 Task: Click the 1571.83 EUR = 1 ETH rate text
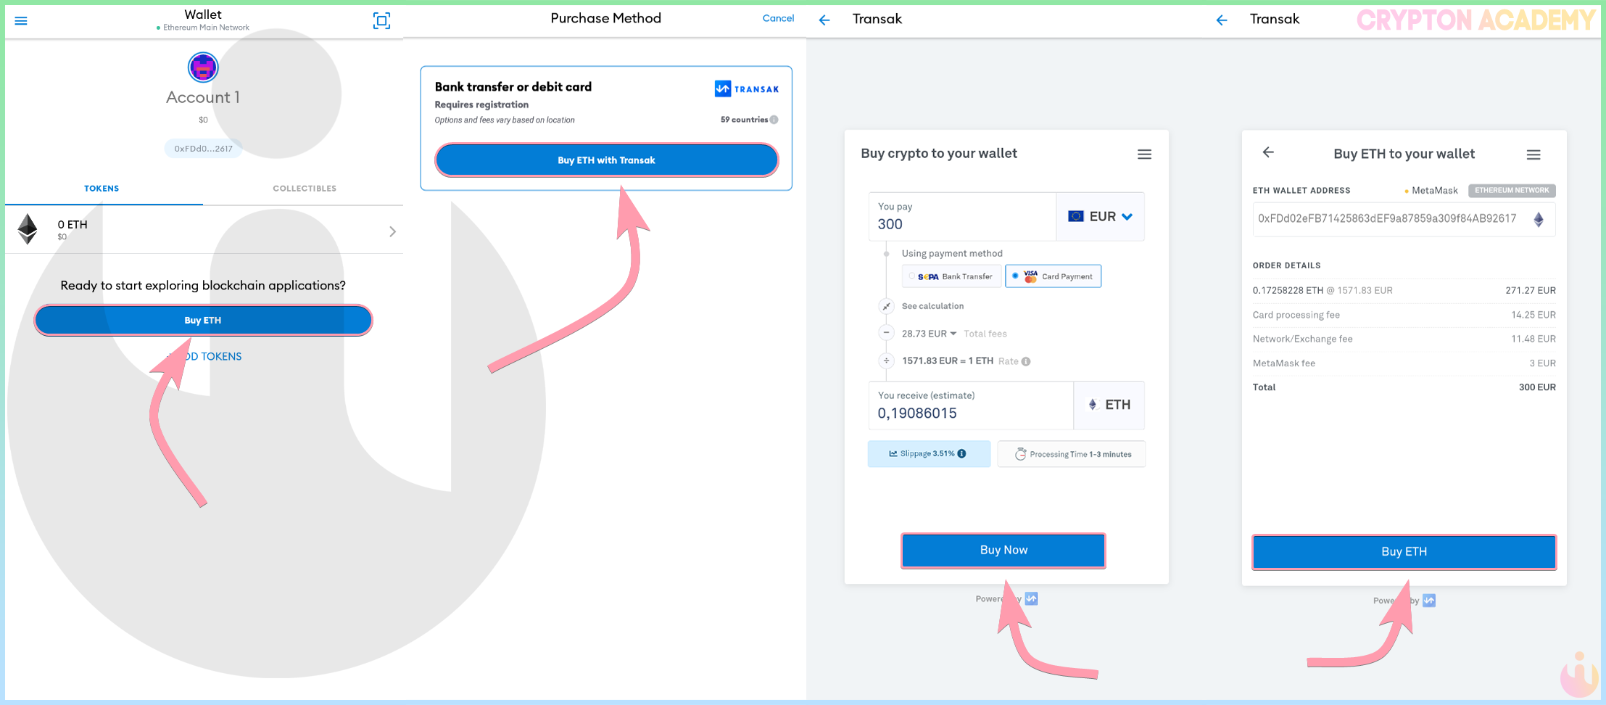pos(948,361)
